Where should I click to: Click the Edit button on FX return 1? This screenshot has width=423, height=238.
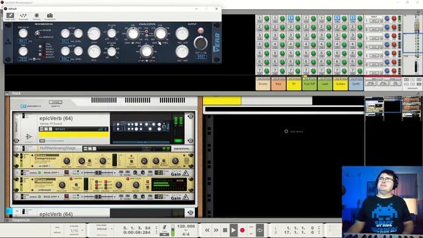pyautogui.click(x=373, y=20)
